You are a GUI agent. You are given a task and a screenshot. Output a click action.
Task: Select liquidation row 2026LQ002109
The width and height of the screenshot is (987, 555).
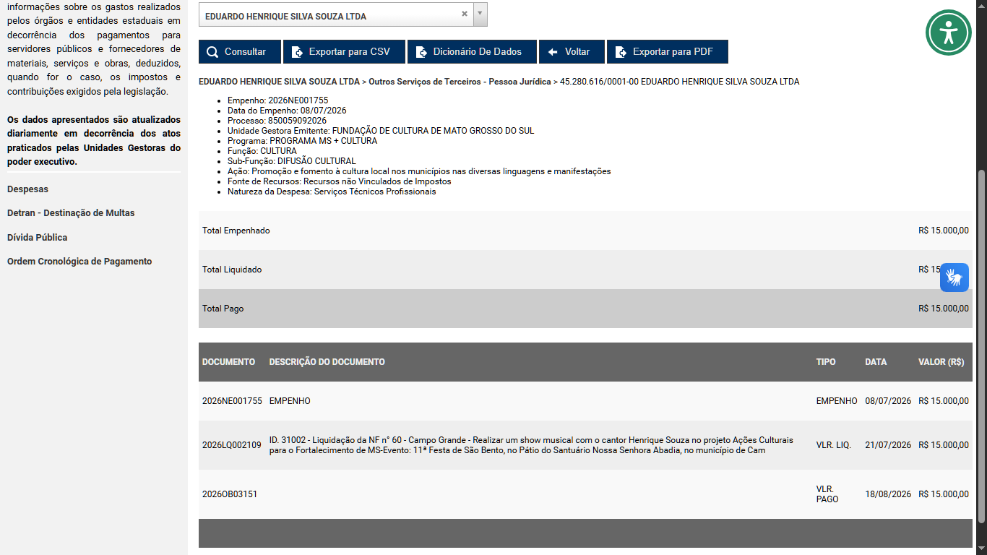coord(585,445)
